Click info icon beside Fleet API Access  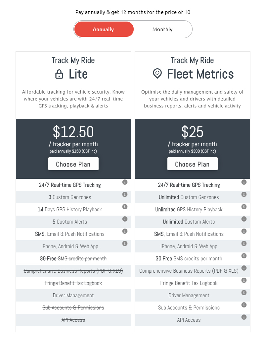coord(244,317)
